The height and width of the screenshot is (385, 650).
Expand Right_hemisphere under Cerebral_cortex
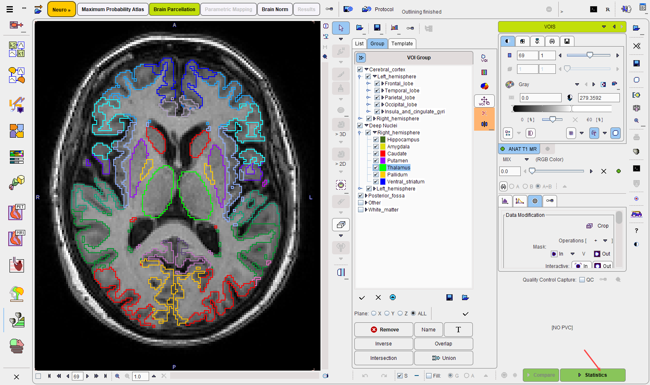(x=375, y=119)
